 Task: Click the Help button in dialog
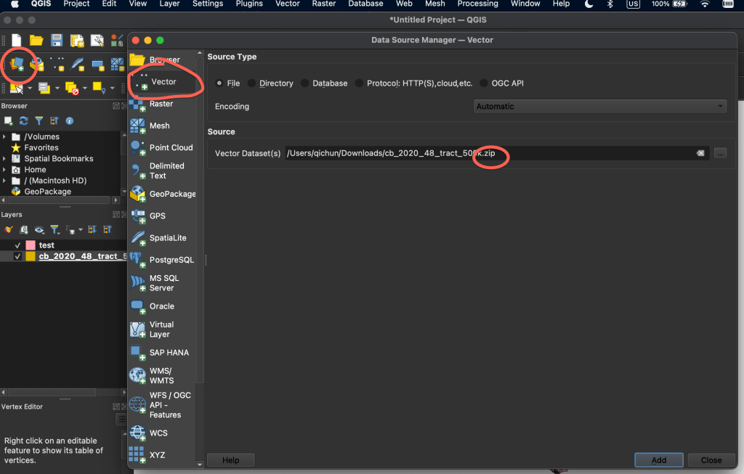click(230, 460)
